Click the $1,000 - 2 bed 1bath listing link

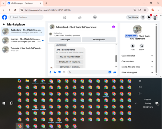tap(67, 35)
